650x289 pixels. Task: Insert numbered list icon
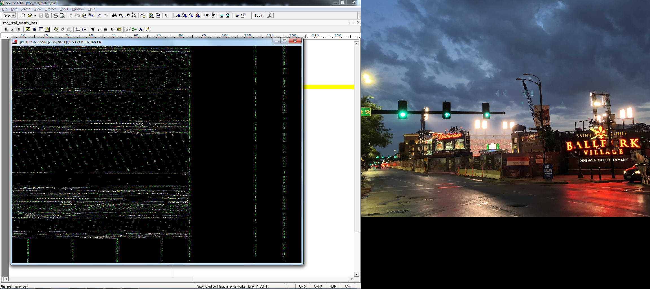coord(78,29)
